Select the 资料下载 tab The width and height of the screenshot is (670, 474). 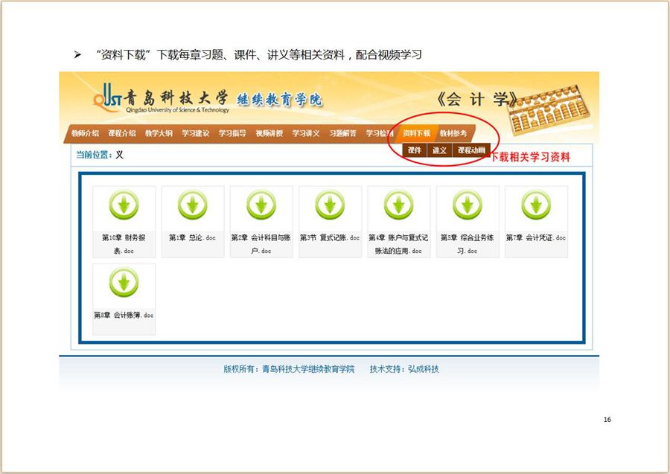[x=416, y=133]
